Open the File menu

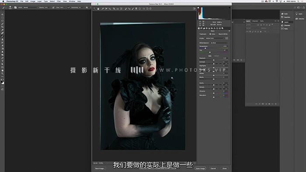click(22, 1)
